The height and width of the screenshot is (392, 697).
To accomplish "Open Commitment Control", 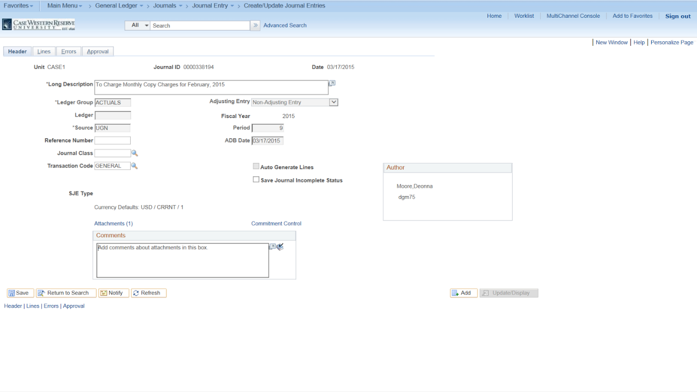I will 276,223.
